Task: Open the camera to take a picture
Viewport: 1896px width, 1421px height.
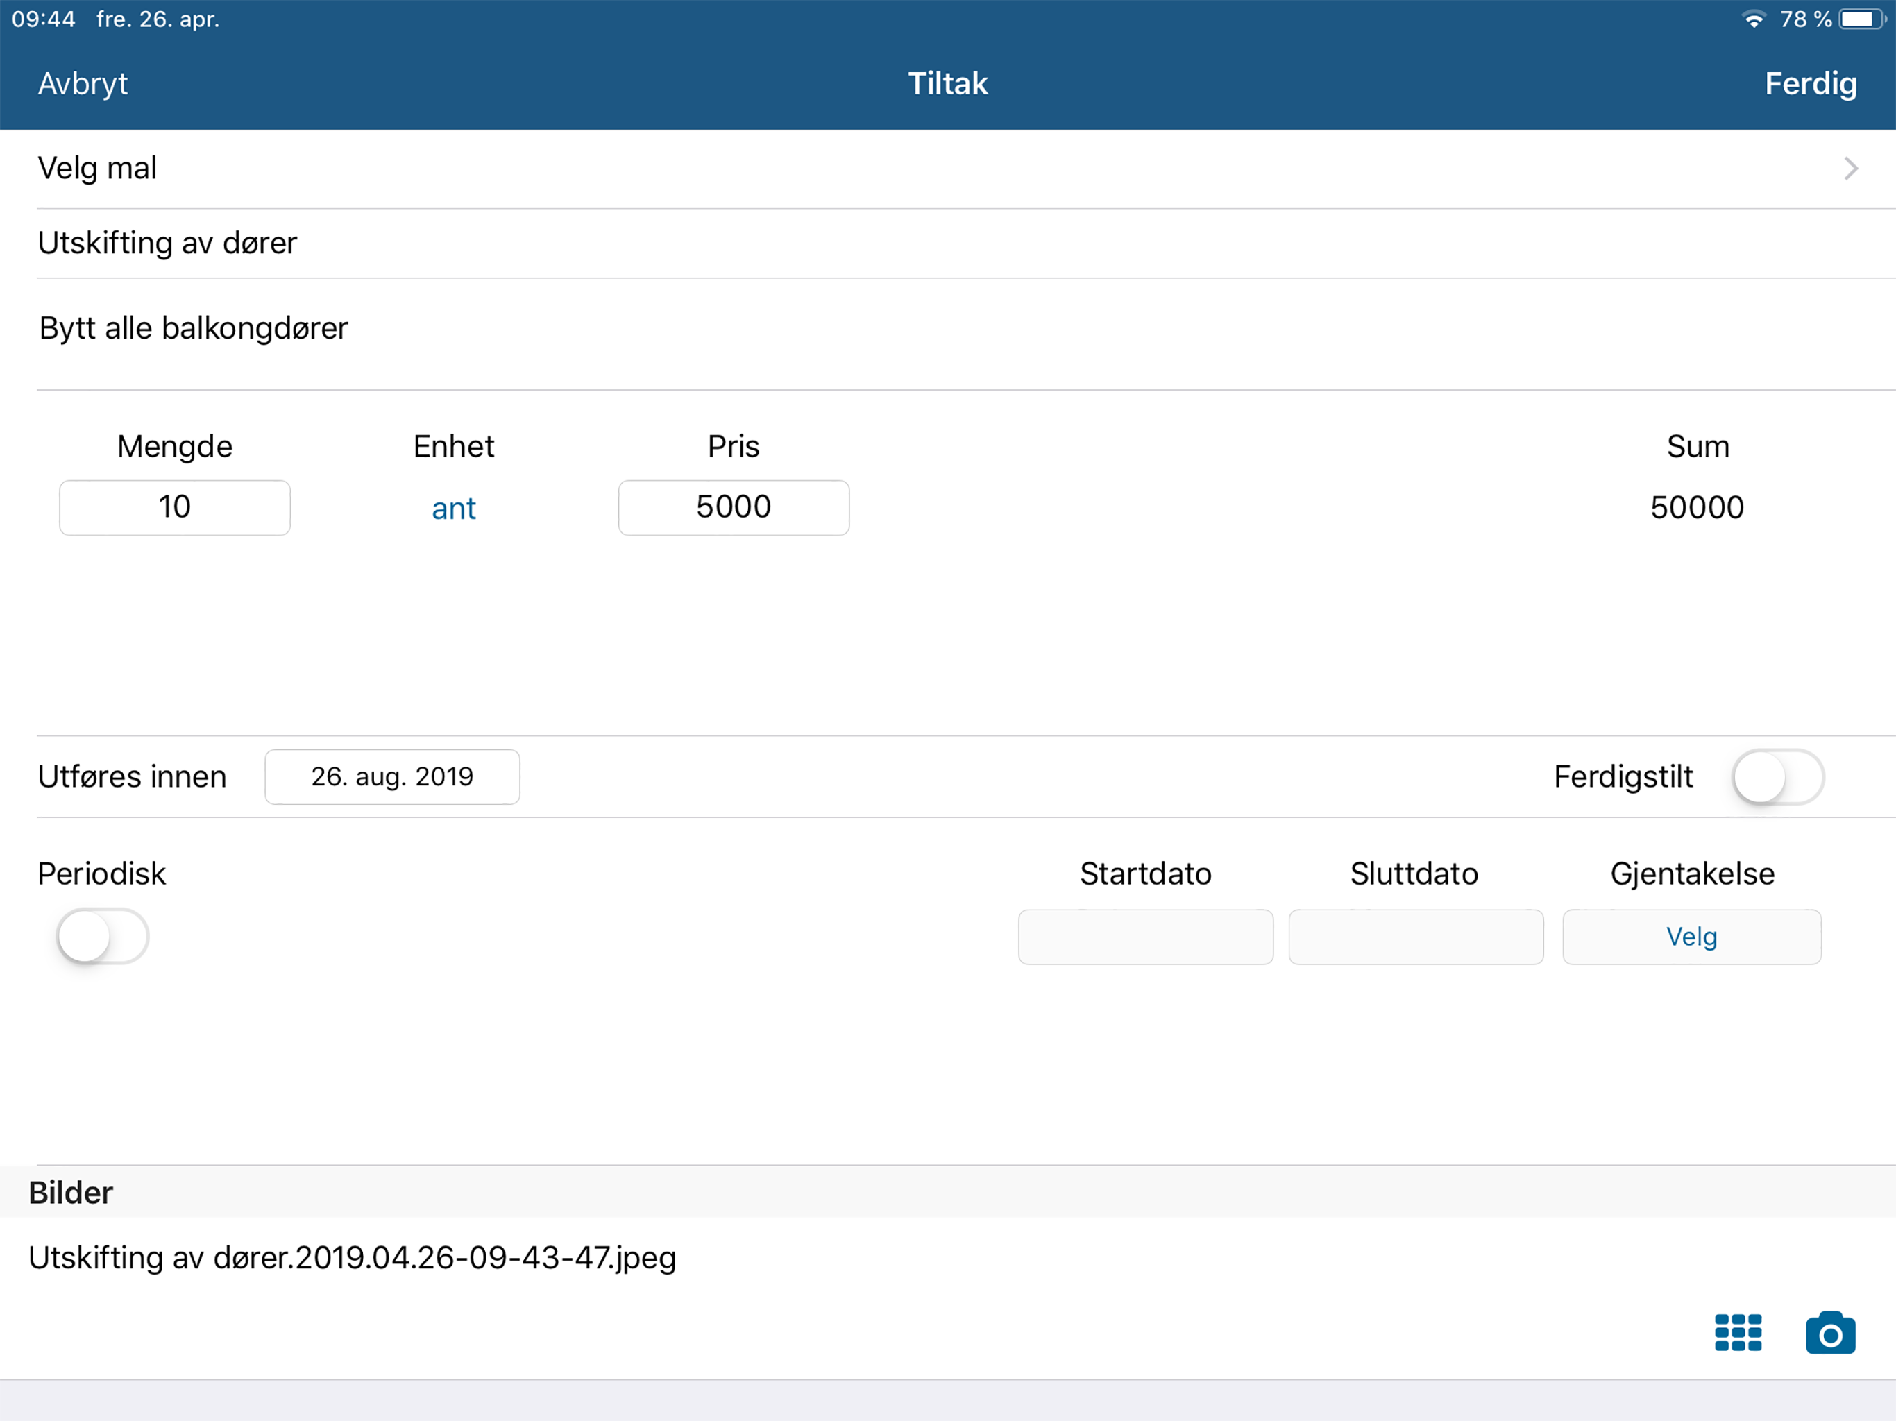Action: pyautogui.click(x=1830, y=1333)
